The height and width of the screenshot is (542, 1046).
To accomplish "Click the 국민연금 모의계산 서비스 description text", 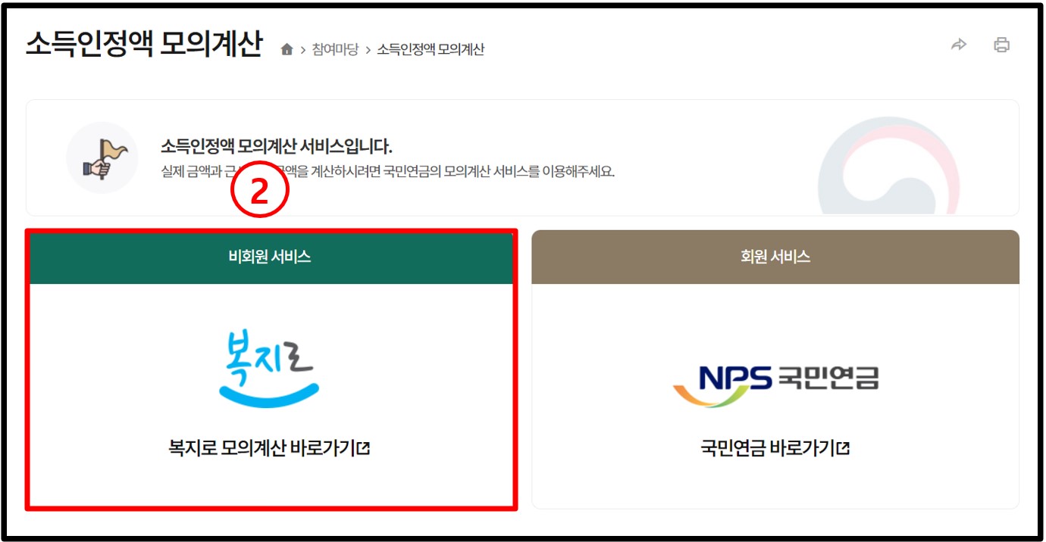I will click(387, 171).
